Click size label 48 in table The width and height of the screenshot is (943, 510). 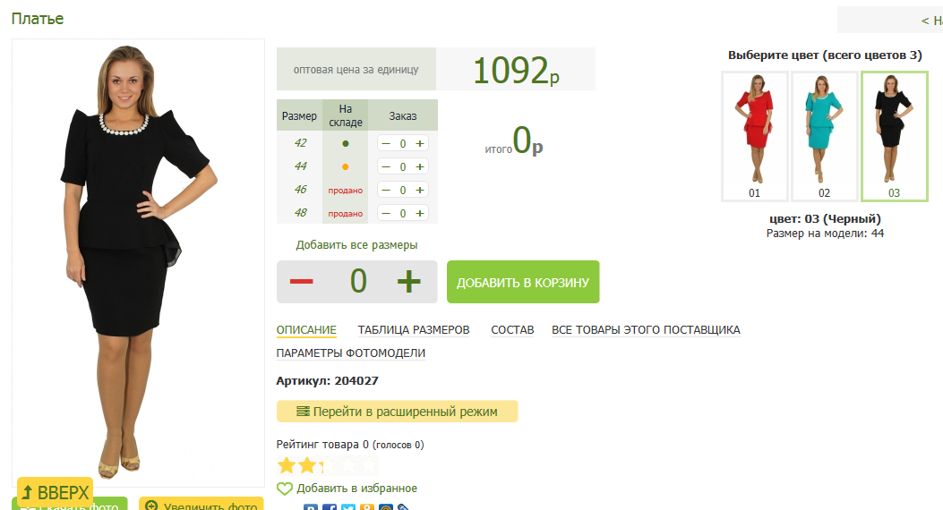(x=300, y=213)
